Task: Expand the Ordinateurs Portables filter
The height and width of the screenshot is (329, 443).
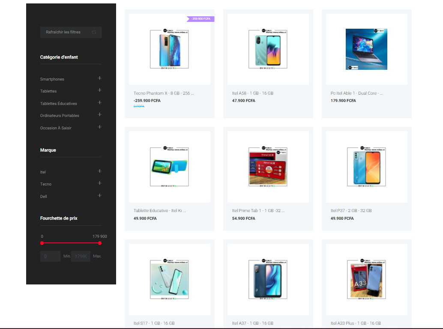Action: (x=99, y=115)
